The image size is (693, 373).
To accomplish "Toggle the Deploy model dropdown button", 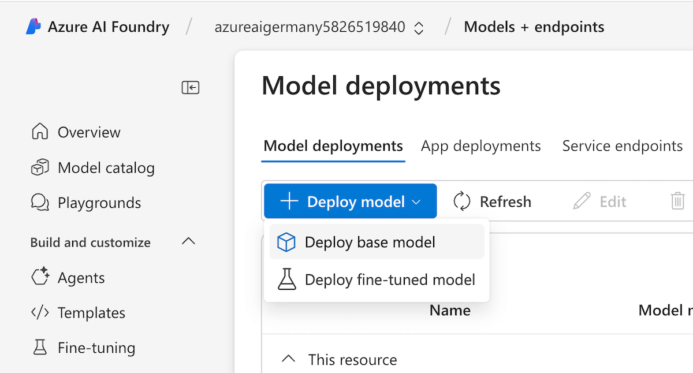I will coord(350,202).
